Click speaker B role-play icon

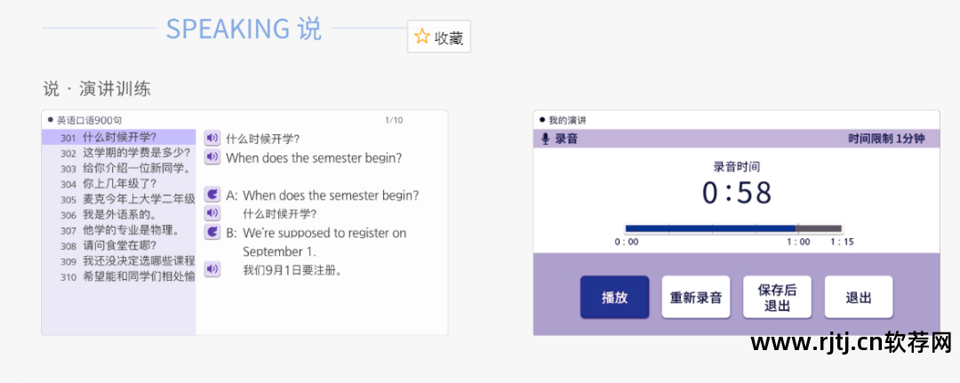pos(212,232)
